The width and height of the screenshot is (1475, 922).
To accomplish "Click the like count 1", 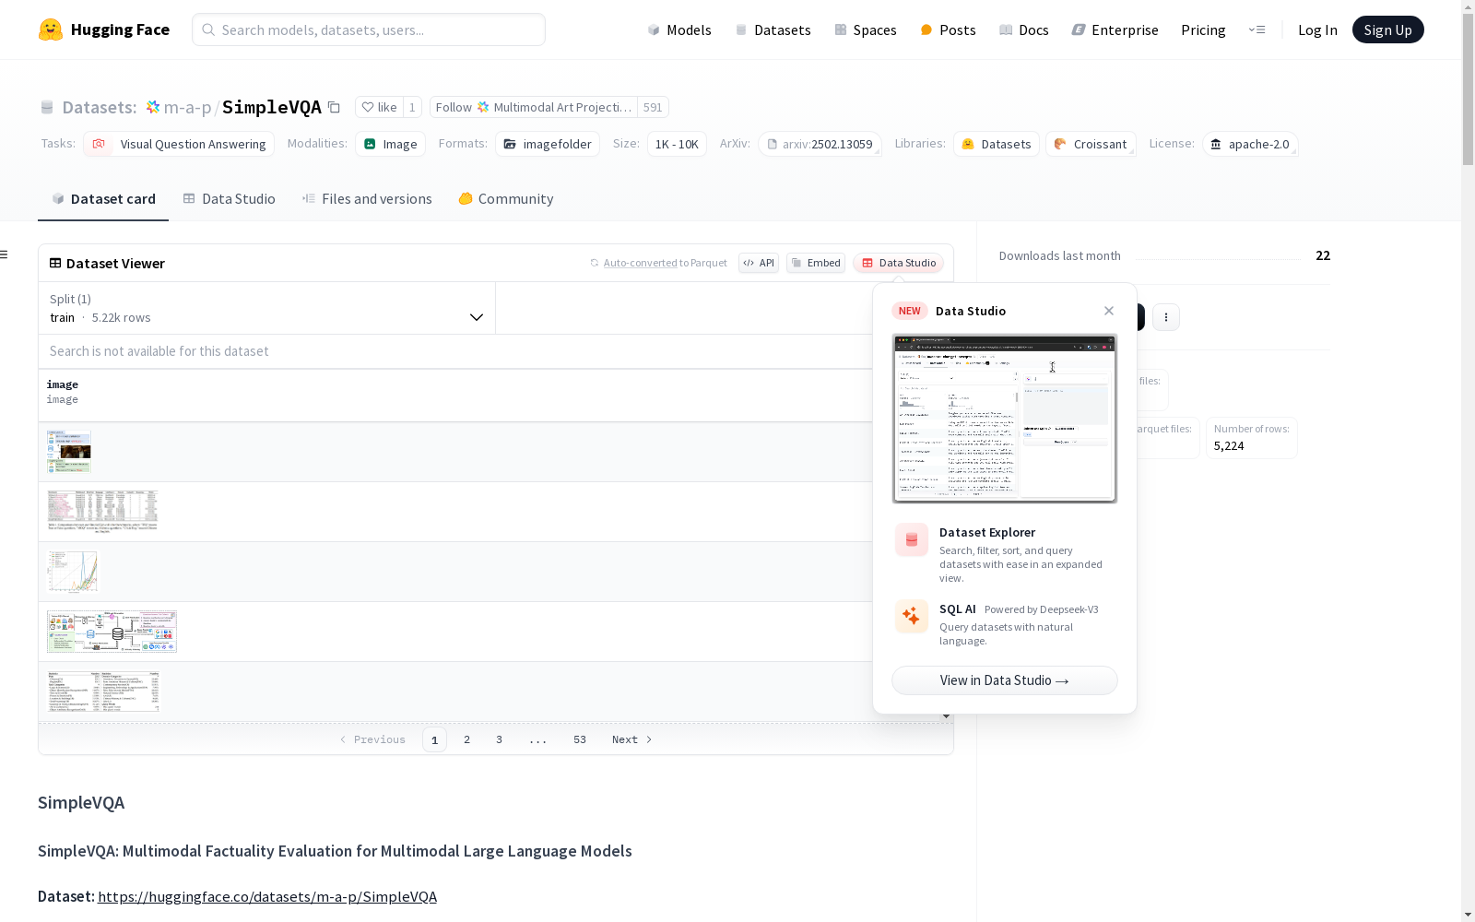I will coord(412,107).
